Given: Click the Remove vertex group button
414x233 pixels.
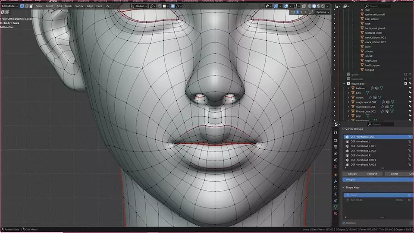Looking at the screenshot, I should coord(372,174).
